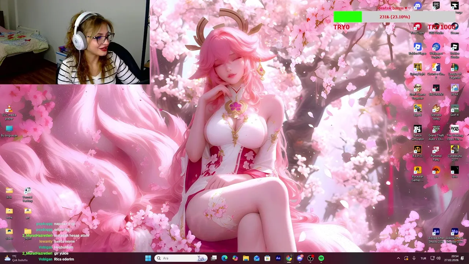Open the Rockstar Games Launcher shortcut
The image size is (469, 264).
[417, 174]
